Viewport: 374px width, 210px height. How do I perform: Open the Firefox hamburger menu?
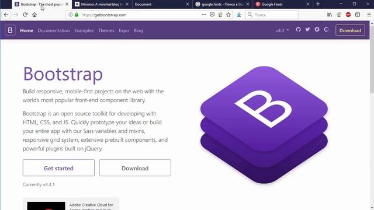pos(369,15)
